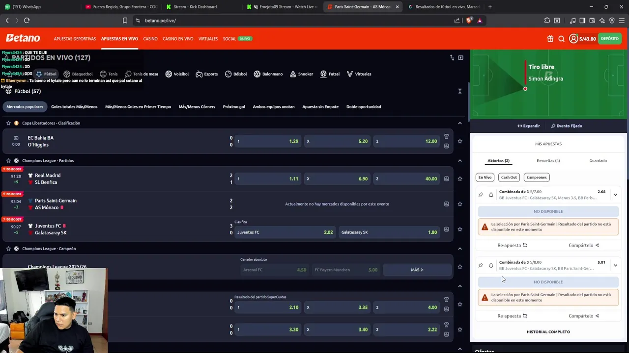Open shirt lineup icon for EC Bahia match
Viewport: 629px width, 353px height.
coord(446,137)
